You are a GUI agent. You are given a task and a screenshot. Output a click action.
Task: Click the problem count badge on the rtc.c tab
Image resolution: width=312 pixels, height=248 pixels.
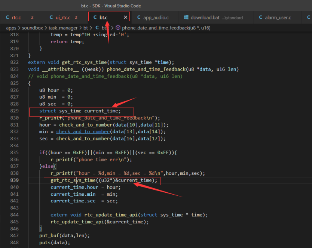pyautogui.click(x=32, y=18)
